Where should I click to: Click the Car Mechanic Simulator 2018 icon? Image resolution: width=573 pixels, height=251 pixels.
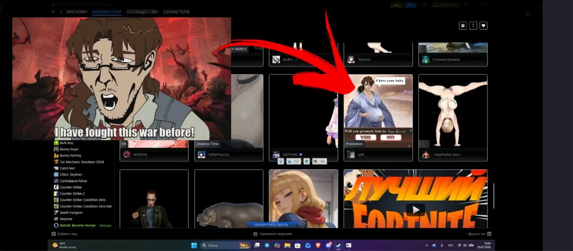(x=56, y=162)
